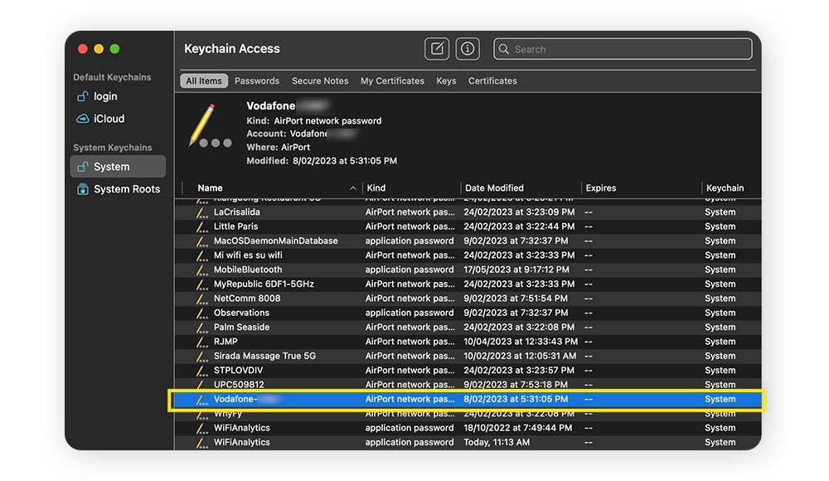Select the login keychain

(x=118, y=96)
